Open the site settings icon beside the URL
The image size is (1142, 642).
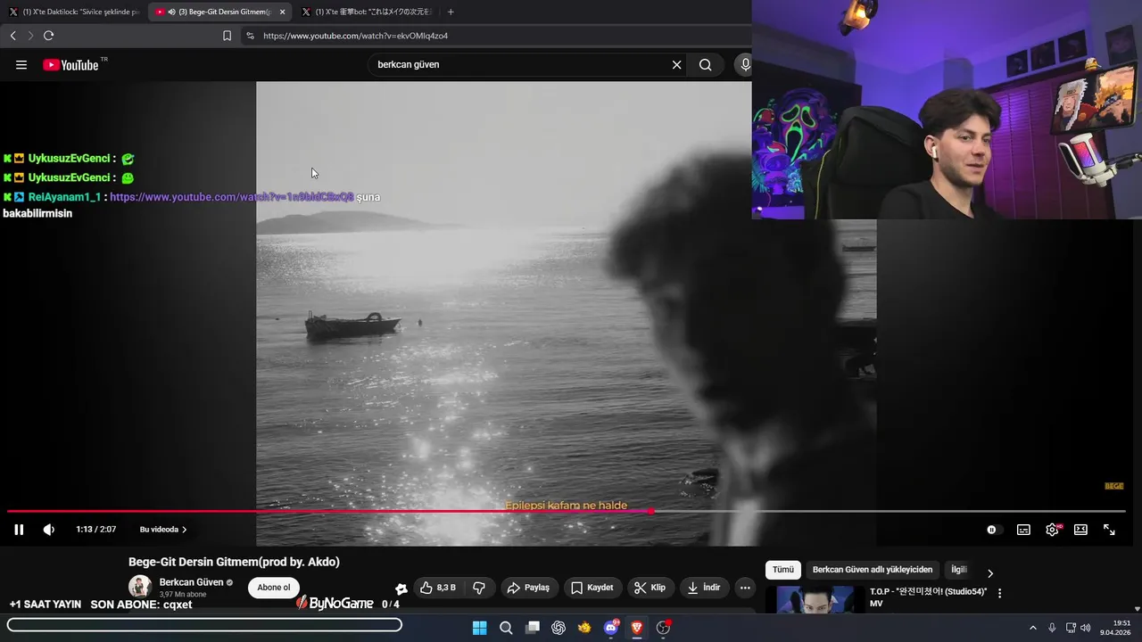coord(250,36)
